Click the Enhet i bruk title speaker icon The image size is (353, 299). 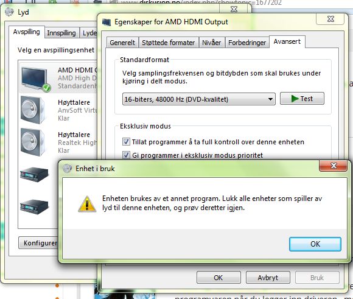point(67,168)
